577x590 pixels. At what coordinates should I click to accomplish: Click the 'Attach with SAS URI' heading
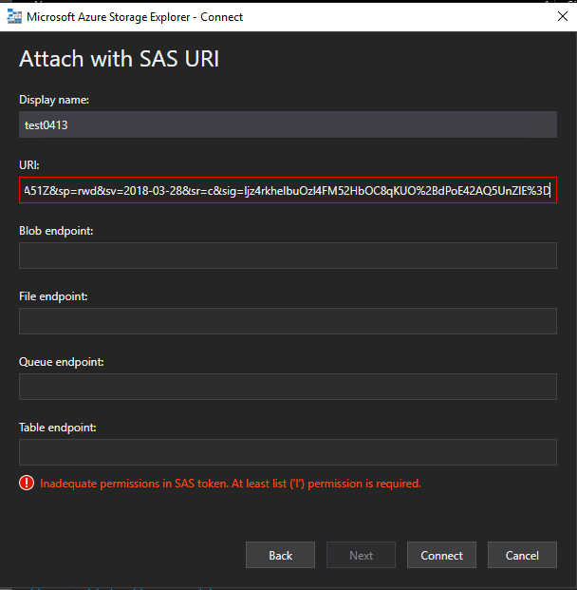coord(120,59)
